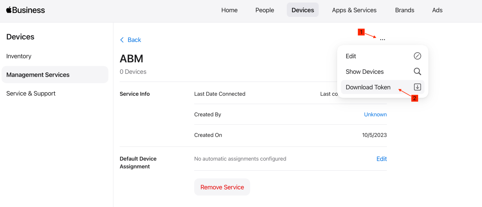Open Service & Support in the sidebar
Image resolution: width=482 pixels, height=207 pixels.
31,93
